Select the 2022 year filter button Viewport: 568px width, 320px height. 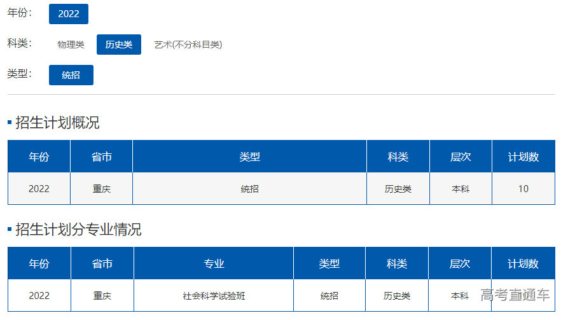coord(68,14)
